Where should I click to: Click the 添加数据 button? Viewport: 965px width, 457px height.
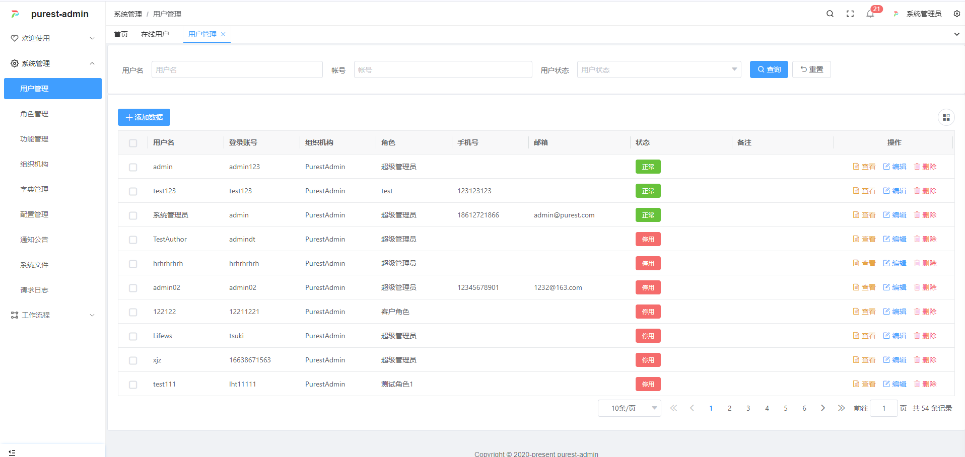144,117
